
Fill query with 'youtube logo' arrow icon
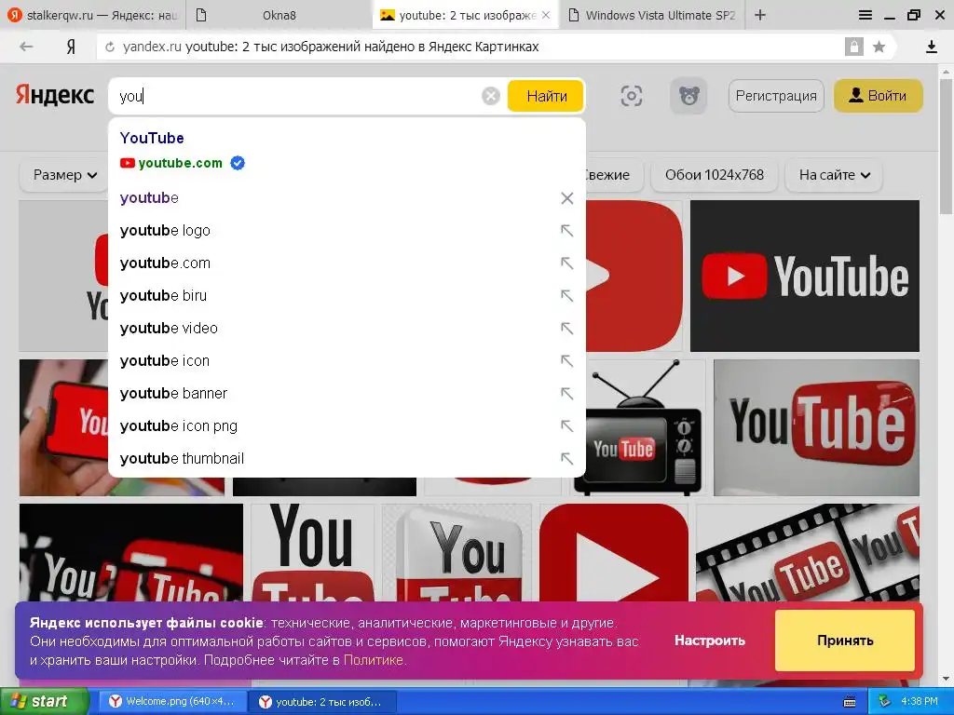[x=567, y=231]
